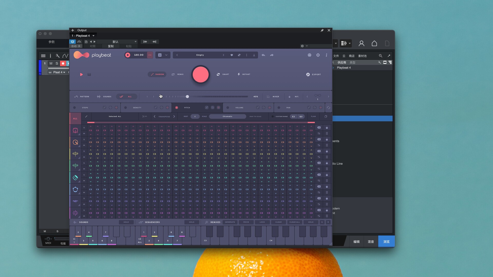Switch to PATTERN randomization tab
The height and width of the screenshot is (277, 493).
(82, 97)
